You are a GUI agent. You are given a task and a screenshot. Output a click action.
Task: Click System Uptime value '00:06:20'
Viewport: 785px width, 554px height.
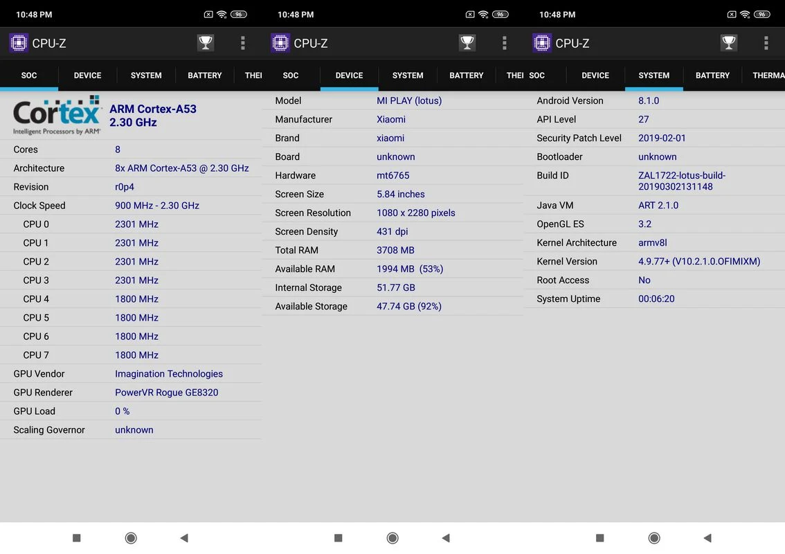click(656, 299)
